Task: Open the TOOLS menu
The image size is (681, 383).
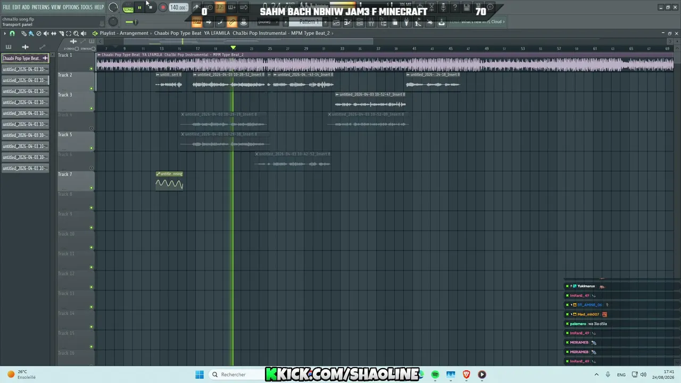Action: (87, 7)
